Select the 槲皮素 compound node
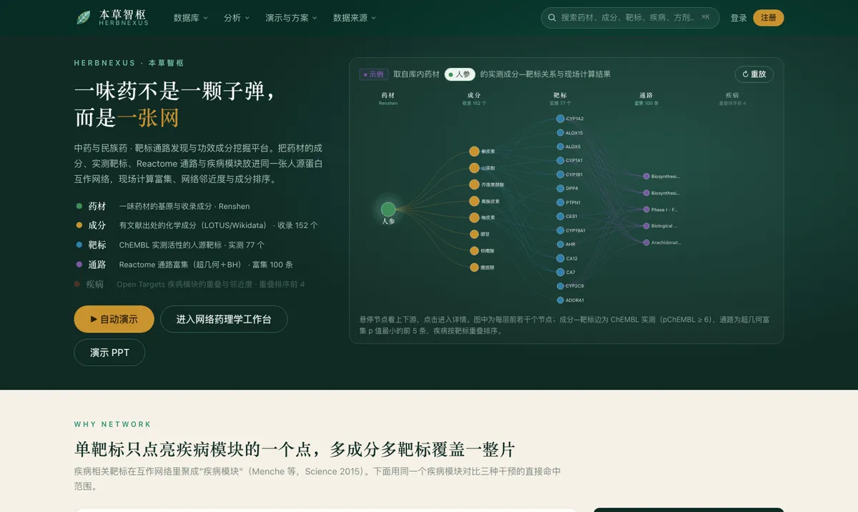Screen dimensions: 858x512 tap(474, 152)
